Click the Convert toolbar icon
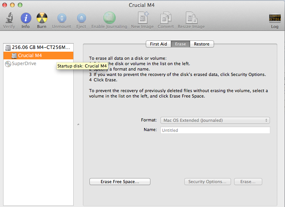The height and width of the screenshot is (207, 285). (x=165, y=18)
